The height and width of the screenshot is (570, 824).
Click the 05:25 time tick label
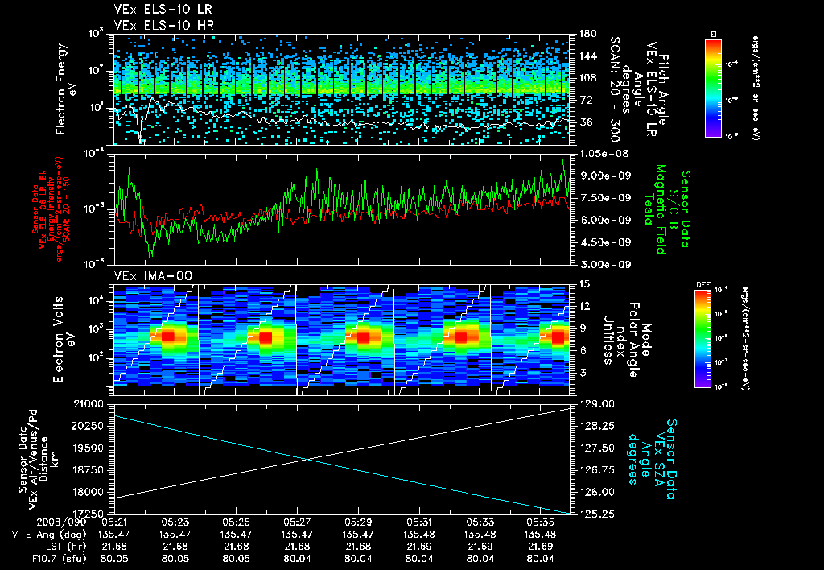[x=236, y=522]
